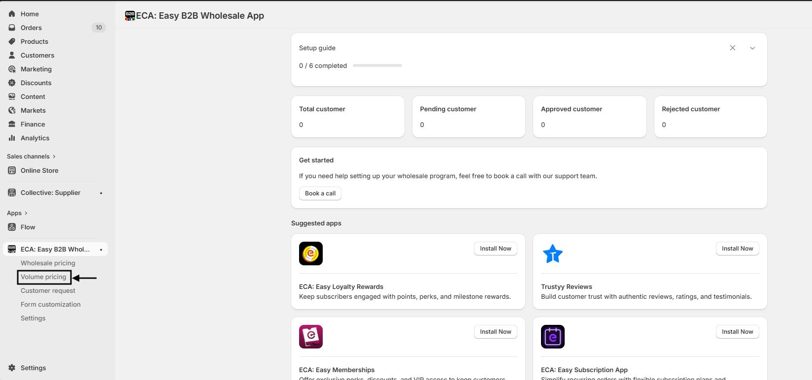812x380 pixels.
Task: Open Wholesale pricing submenu item
Action: [48, 263]
